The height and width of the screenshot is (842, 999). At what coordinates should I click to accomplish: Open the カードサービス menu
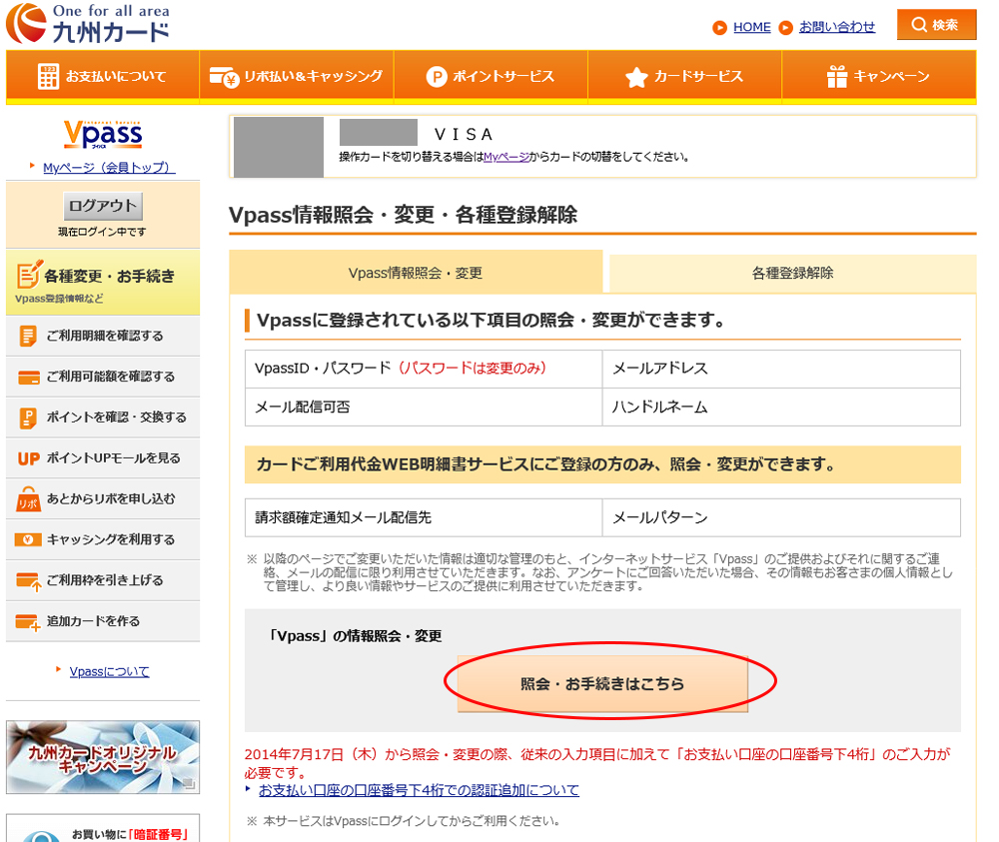[x=684, y=77]
